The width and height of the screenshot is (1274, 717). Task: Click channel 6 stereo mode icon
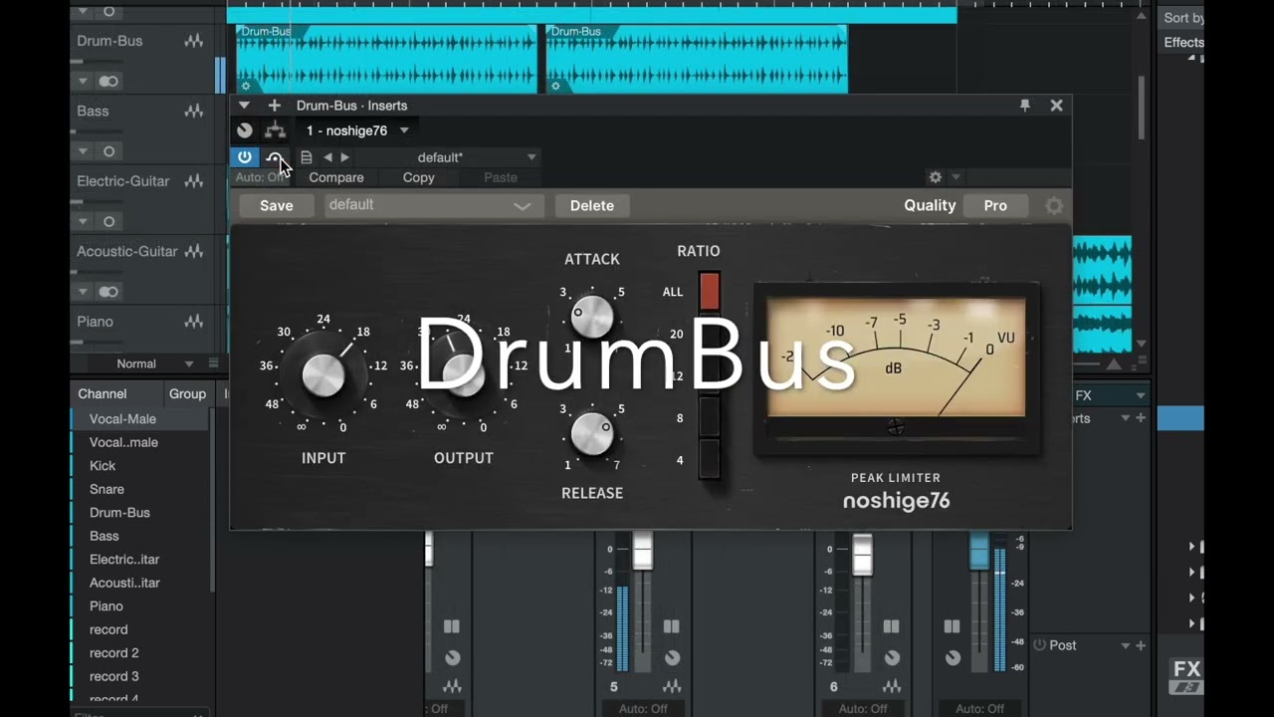coord(891,626)
